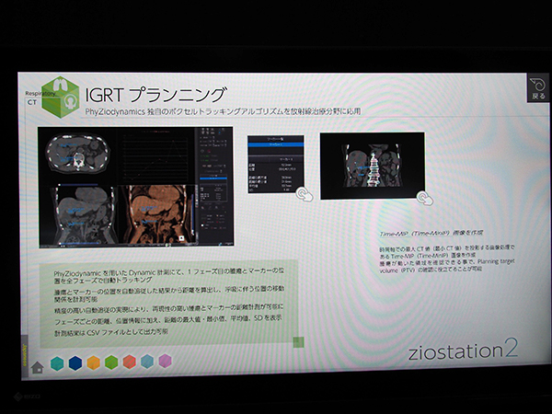Image resolution: width=552 pixels, height=414 pixels.
Task: Tap touch icon on Time-MIP thumbnail
Action: coord(423,197)
